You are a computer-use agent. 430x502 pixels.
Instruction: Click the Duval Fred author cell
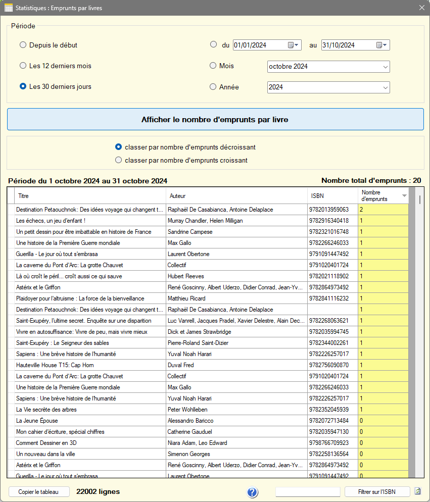coord(236,365)
